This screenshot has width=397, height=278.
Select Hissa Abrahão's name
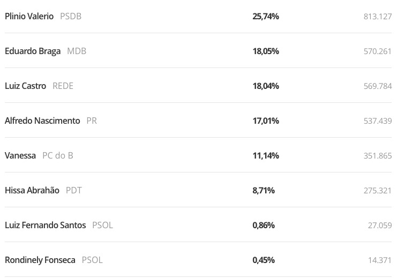click(32, 191)
